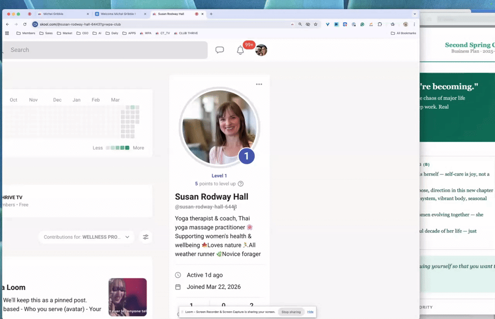Open the Sales bookmark folder
This screenshot has width=495, height=319.
click(46, 33)
